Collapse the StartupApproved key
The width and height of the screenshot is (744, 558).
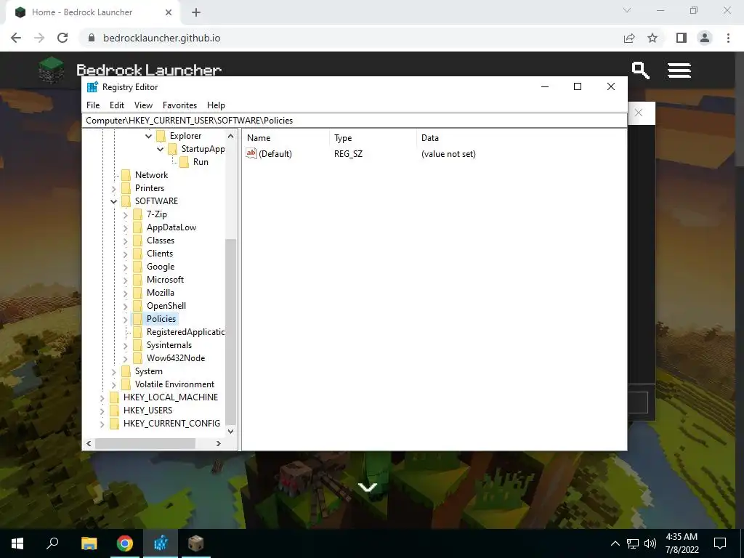161,149
